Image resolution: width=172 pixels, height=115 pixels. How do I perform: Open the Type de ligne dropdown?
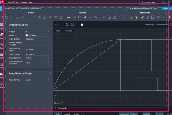click(37, 39)
